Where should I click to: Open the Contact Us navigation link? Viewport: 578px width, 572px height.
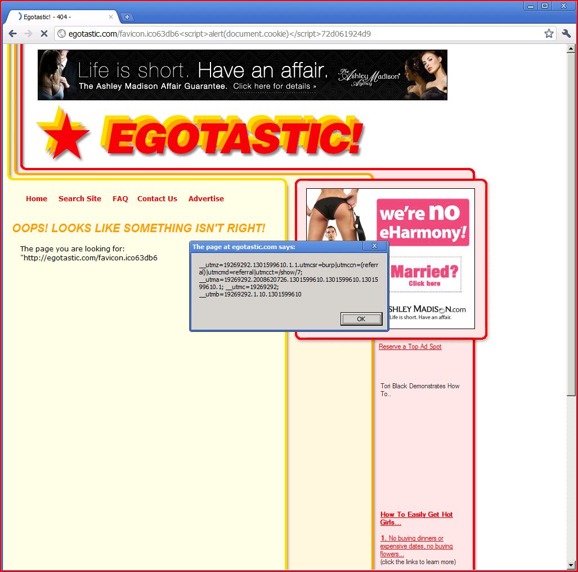pos(157,198)
